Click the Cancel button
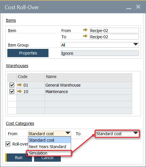The width and height of the screenshot is (146, 167). [x=47, y=159]
